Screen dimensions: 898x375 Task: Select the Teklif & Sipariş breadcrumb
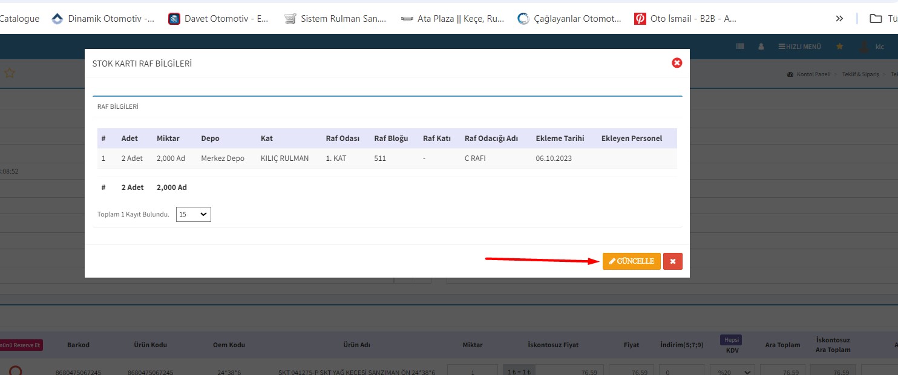861,74
